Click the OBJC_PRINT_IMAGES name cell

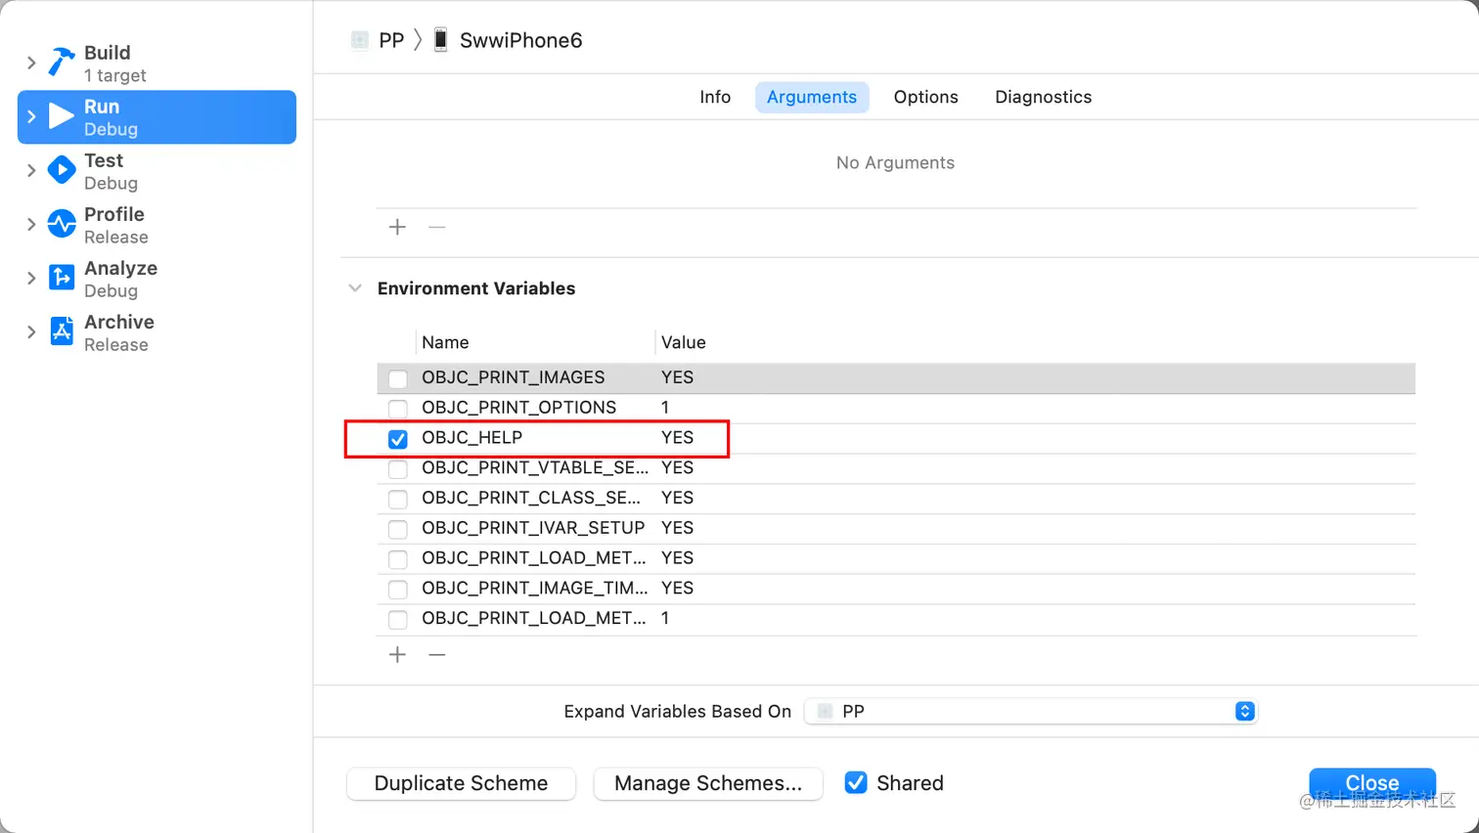(513, 377)
